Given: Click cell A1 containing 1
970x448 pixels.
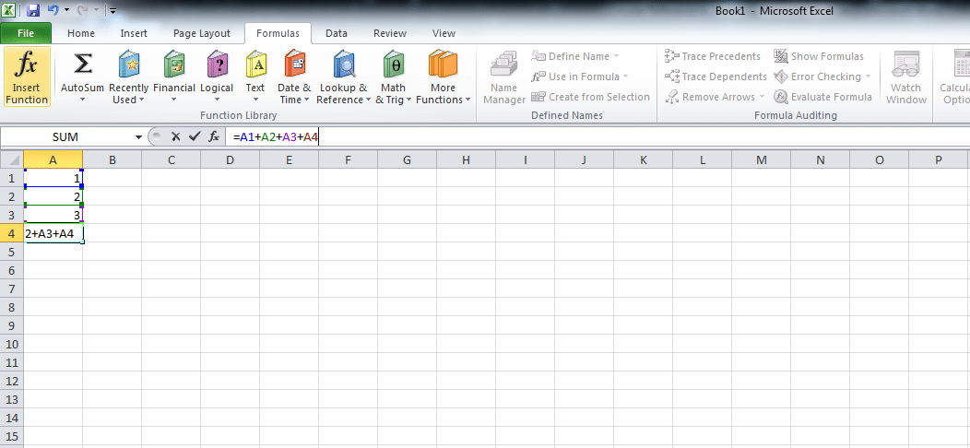Looking at the screenshot, I should pos(53,178).
